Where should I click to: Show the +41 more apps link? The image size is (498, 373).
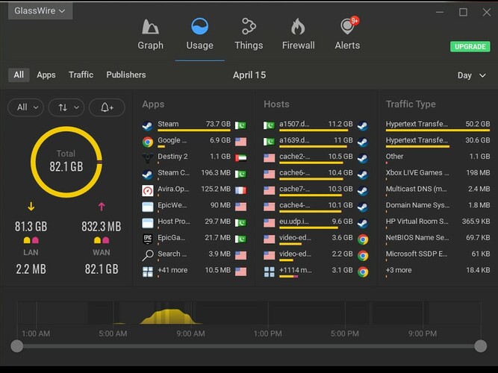click(172, 270)
